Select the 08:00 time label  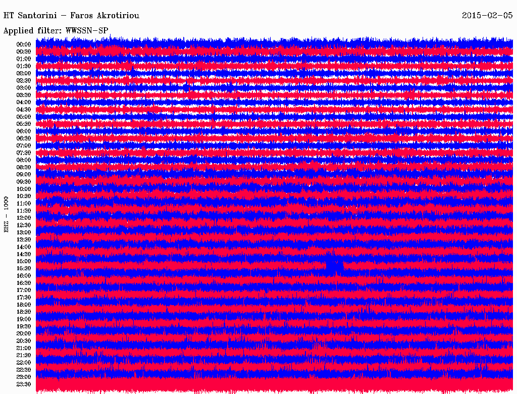click(x=23, y=160)
